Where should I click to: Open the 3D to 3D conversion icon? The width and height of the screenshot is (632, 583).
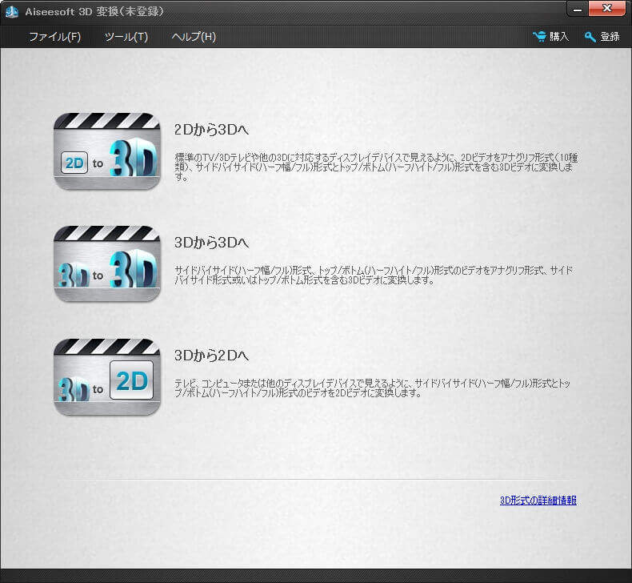107,263
